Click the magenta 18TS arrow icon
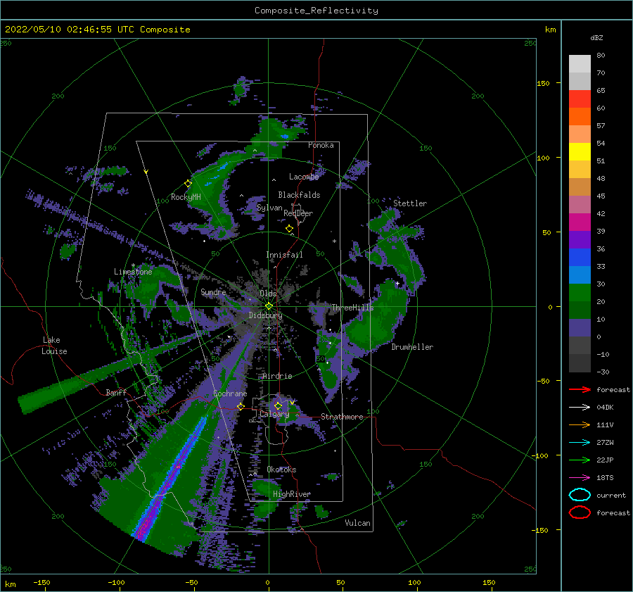Screen dimensions: 633x592 point(580,478)
